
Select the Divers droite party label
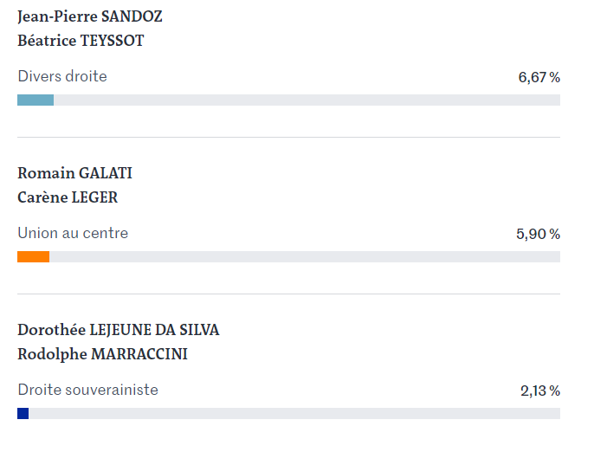[62, 76]
